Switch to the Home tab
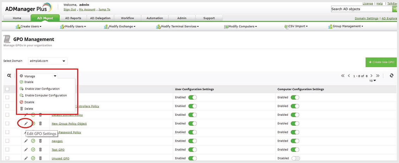 pos(17,18)
